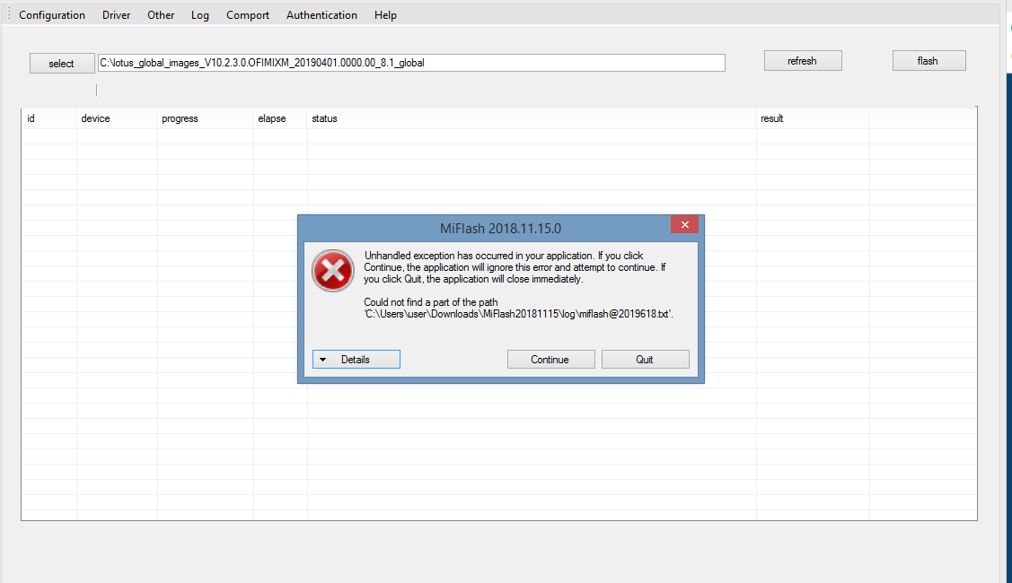Click Continue in the exception dialog
Screen dimensions: 1012x583
[x=550, y=359]
